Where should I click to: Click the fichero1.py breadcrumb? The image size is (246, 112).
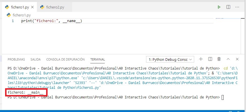[22, 15]
